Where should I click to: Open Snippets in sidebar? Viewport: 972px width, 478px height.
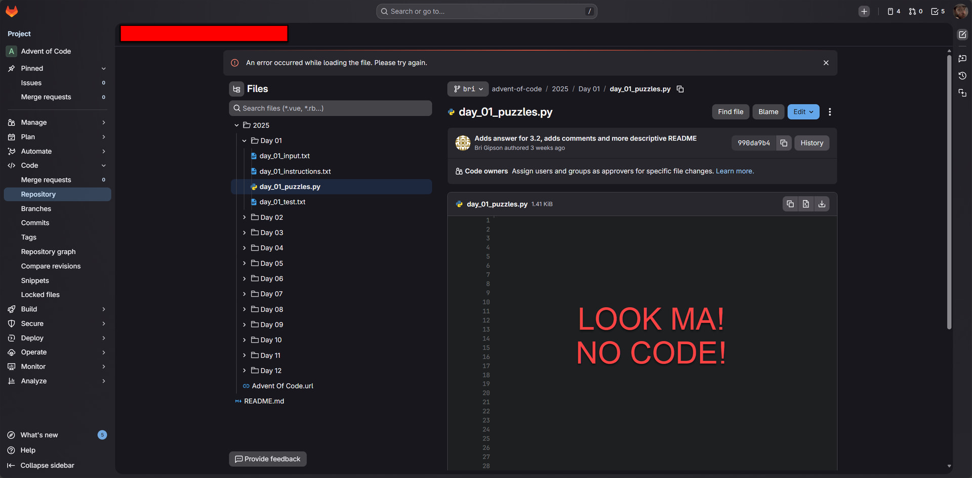click(x=57, y=281)
